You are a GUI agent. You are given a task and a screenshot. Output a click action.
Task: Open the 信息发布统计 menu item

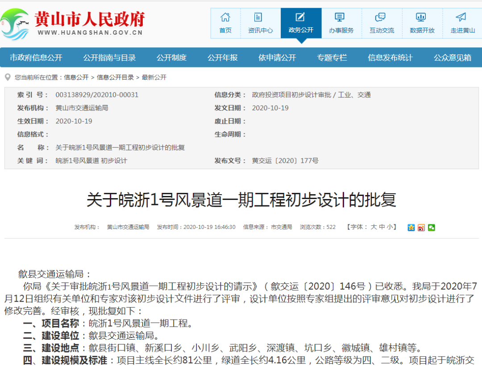click(x=390, y=58)
